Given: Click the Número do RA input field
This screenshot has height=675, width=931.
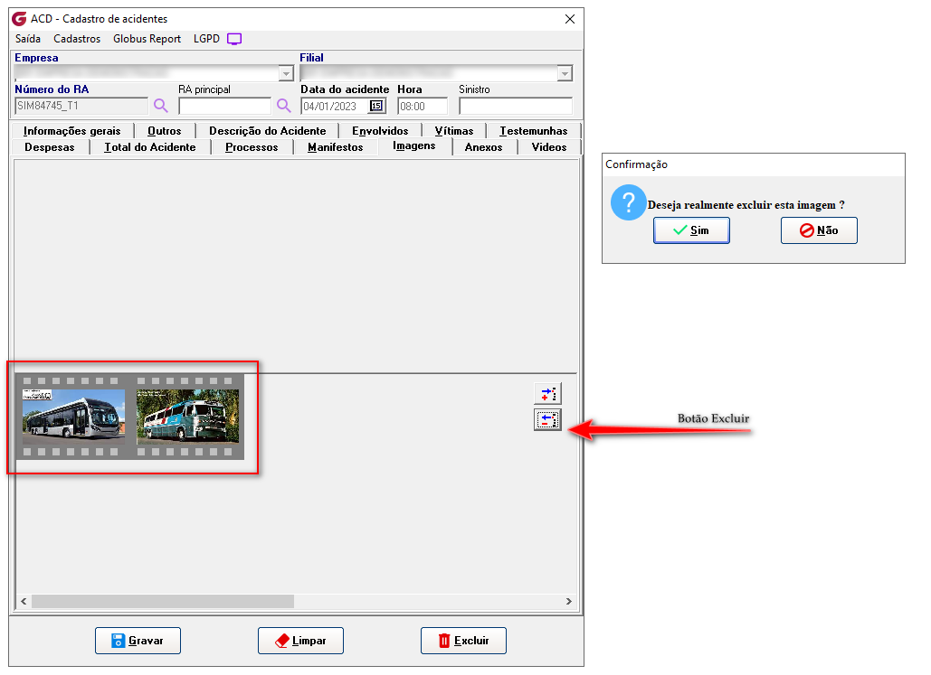Looking at the screenshot, I should click(81, 106).
